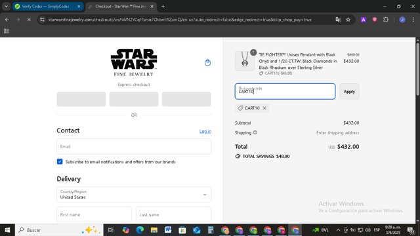Apply the discount code

coord(349,92)
